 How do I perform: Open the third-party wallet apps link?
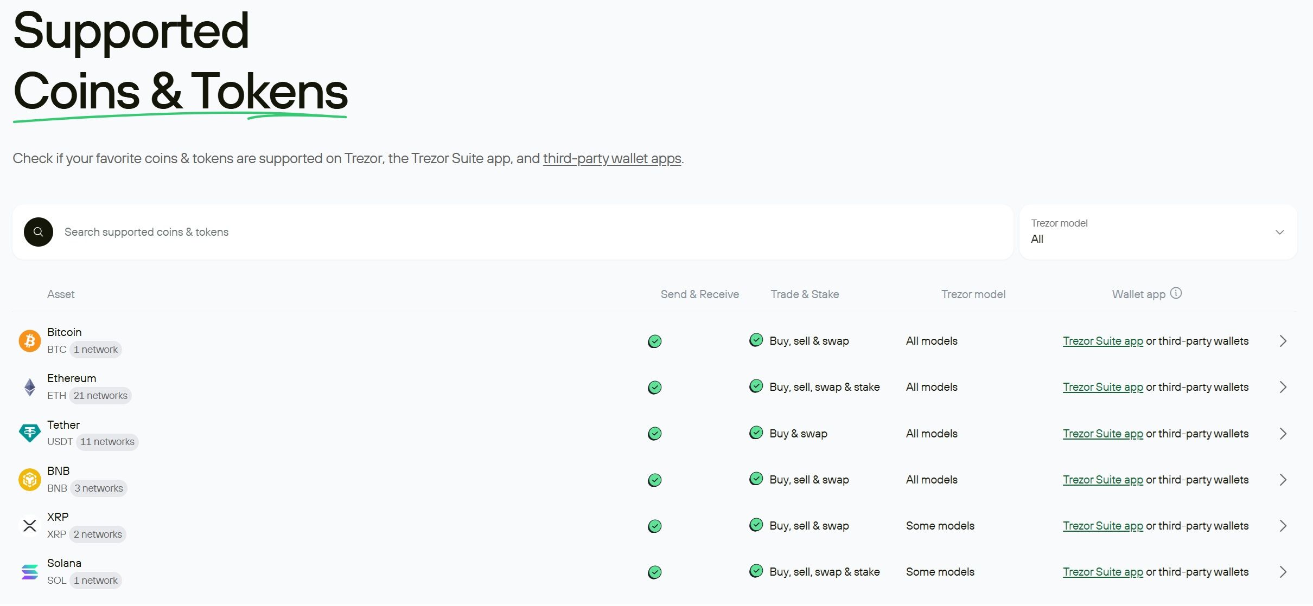click(611, 158)
